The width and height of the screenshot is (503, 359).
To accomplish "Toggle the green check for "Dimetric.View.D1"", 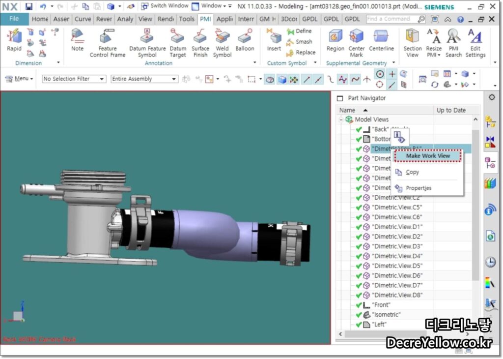I will click(x=359, y=227).
